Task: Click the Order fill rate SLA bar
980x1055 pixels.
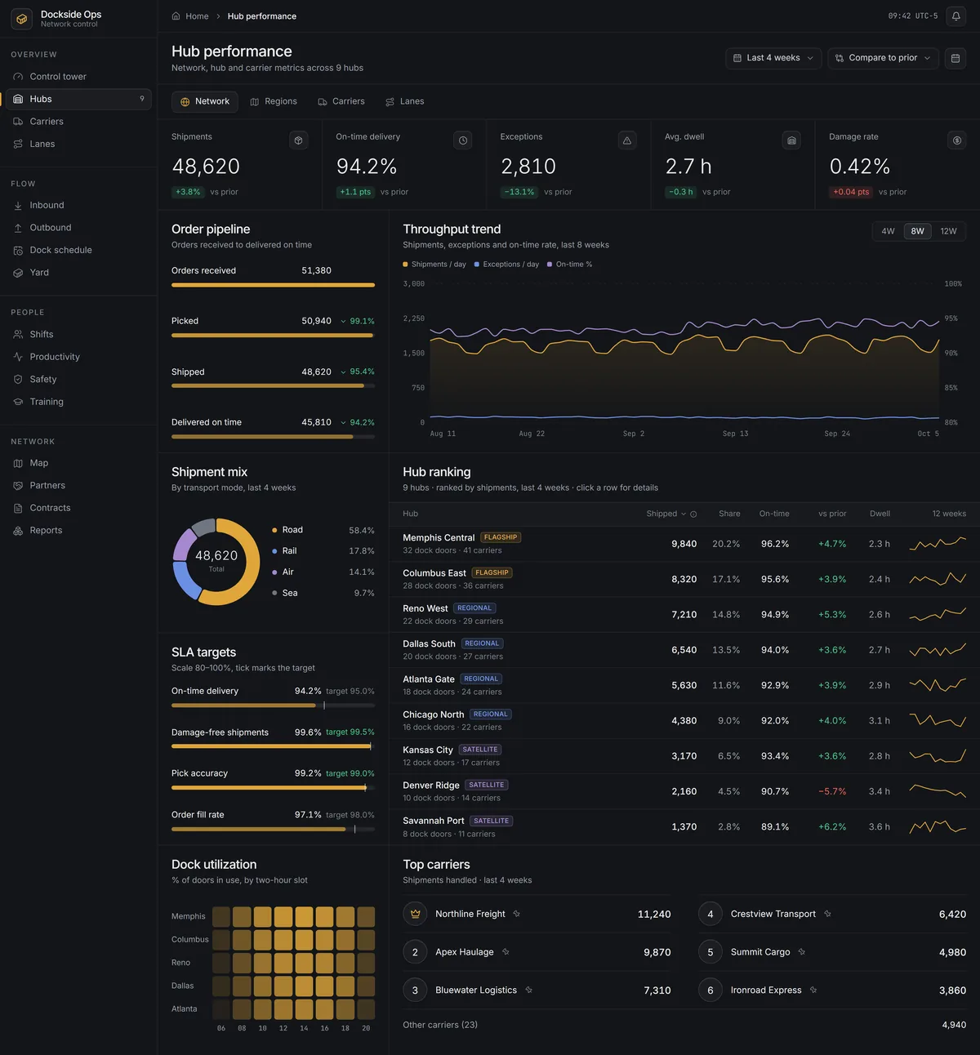Action: (273, 829)
